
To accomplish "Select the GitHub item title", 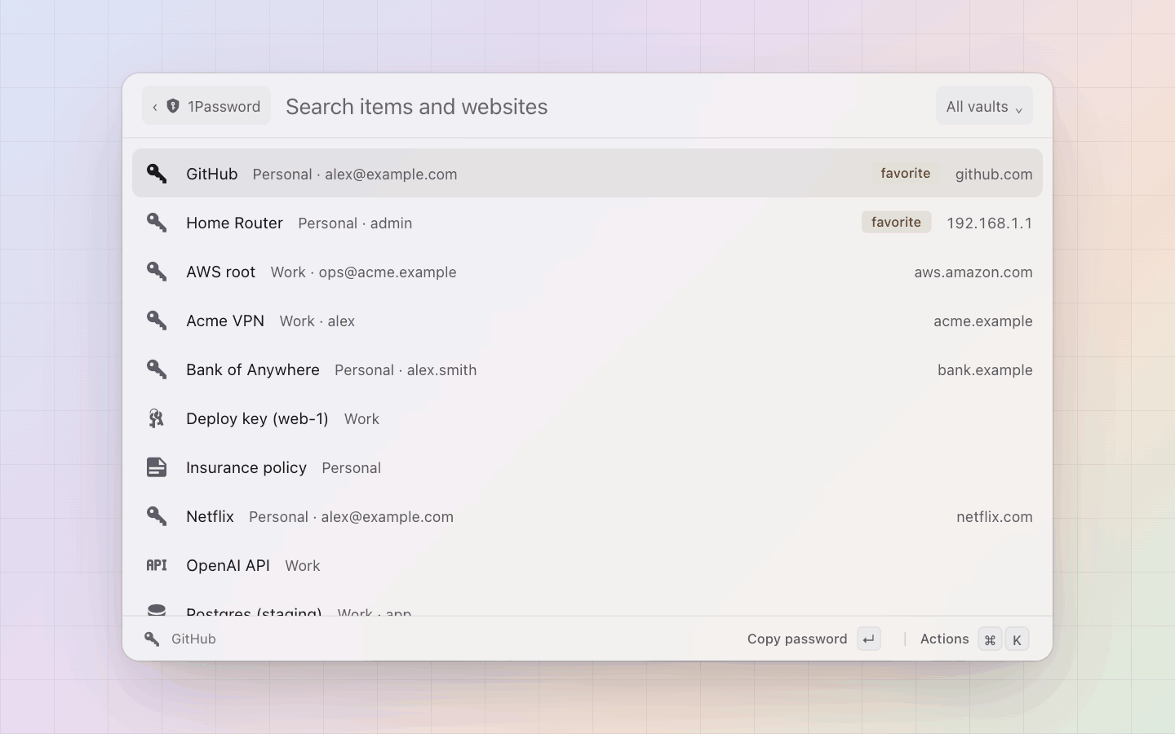I will click(x=212, y=174).
